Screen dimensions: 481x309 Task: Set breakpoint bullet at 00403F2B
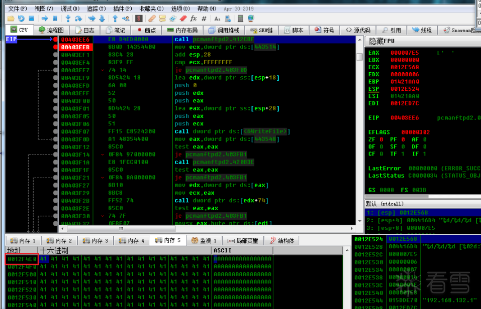(x=55, y=201)
